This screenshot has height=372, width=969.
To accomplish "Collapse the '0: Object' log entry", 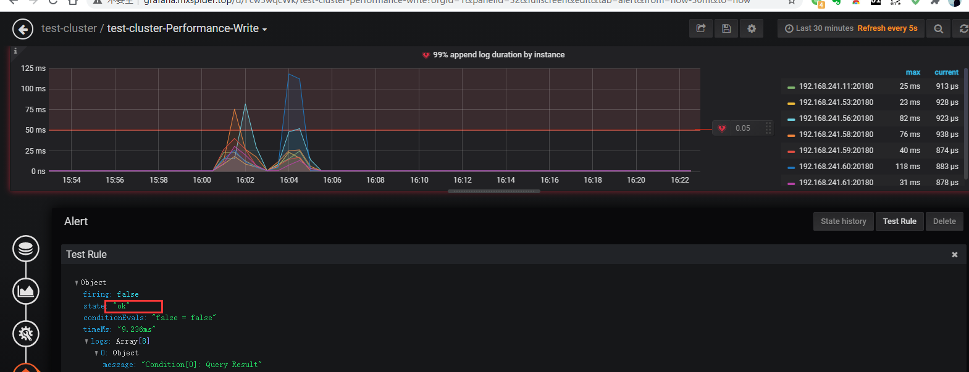I will point(96,353).
